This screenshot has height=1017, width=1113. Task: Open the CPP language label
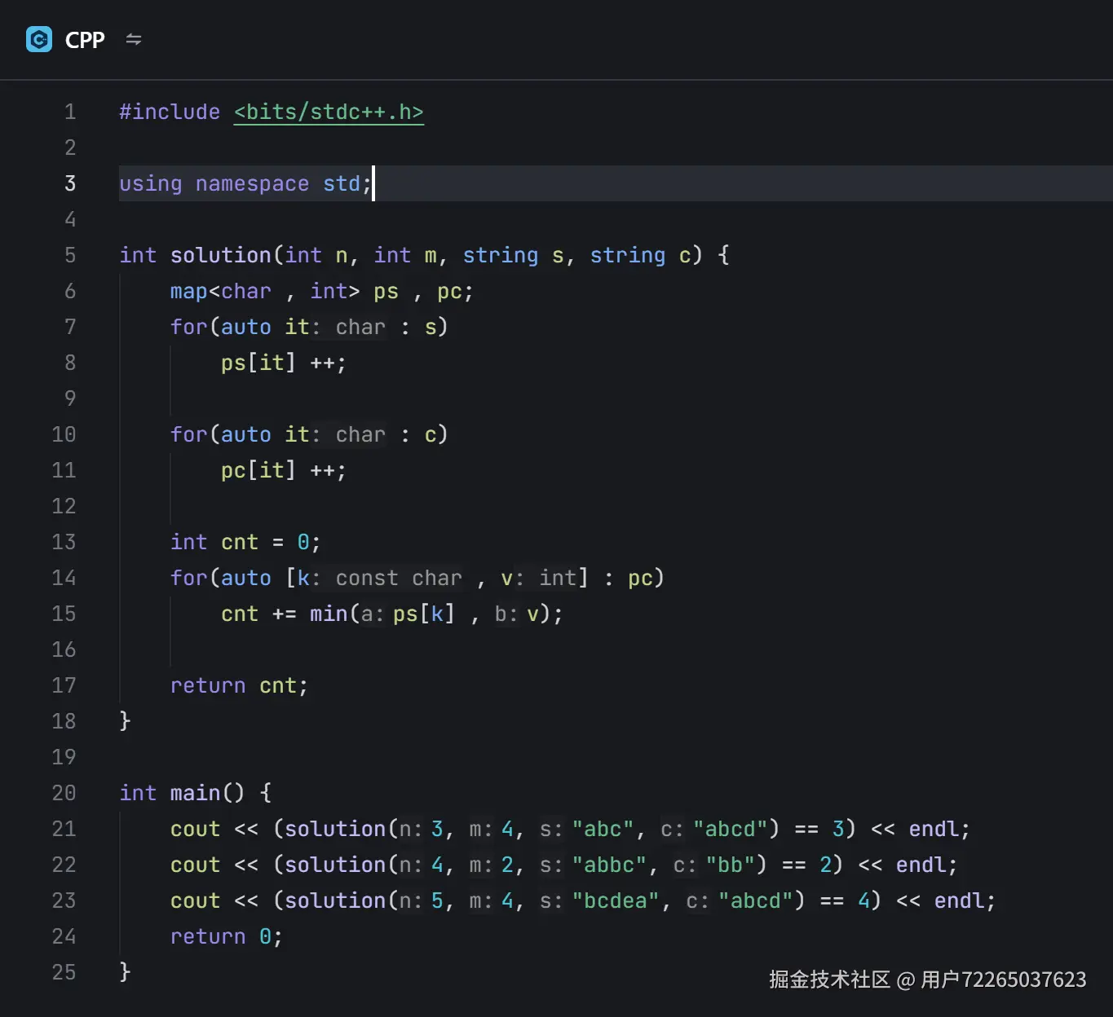click(x=85, y=40)
